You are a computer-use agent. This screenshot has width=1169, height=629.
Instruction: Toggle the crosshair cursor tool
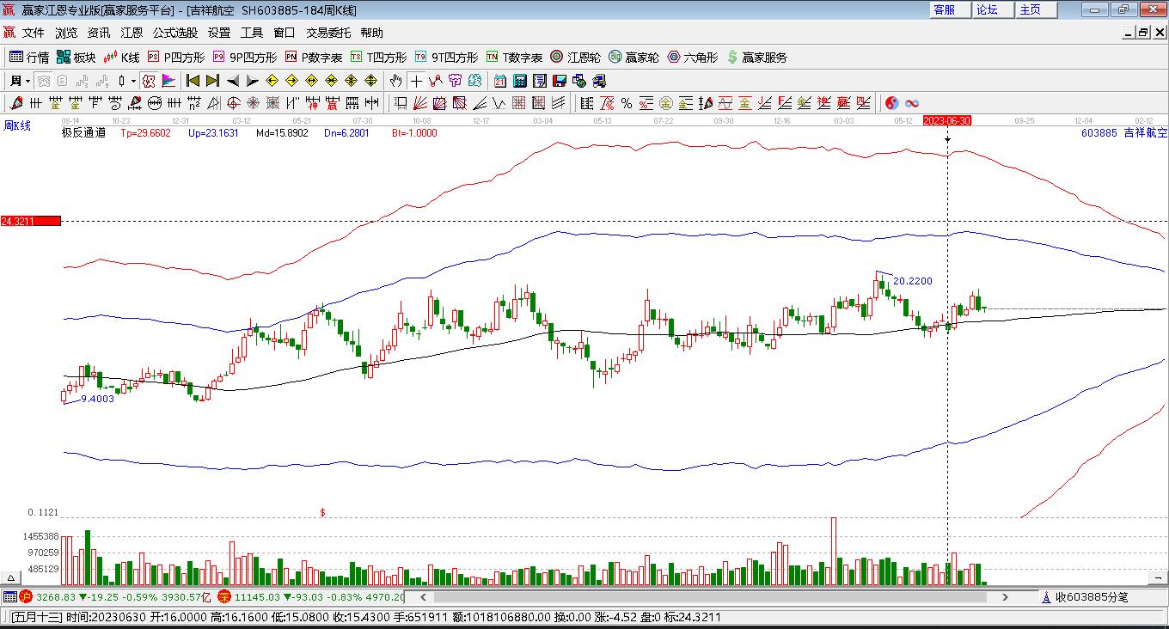point(416,81)
